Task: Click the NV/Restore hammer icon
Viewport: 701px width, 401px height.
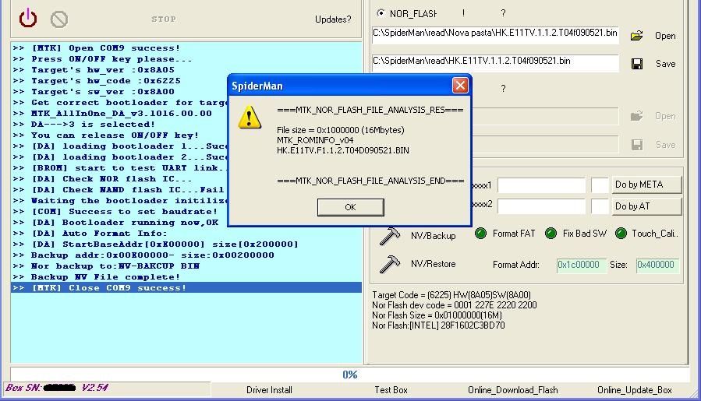Action: [x=389, y=264]
